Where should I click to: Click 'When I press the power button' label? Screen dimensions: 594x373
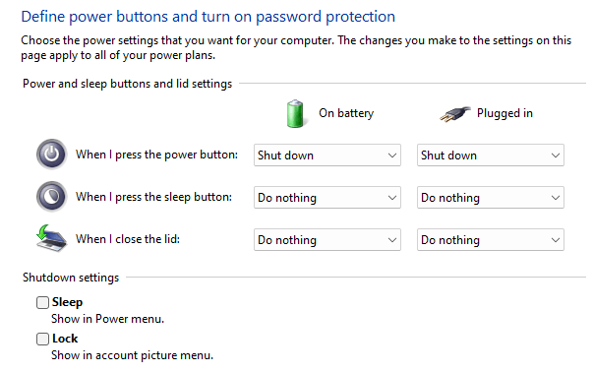pyautogui.click(x=156, y=155)
